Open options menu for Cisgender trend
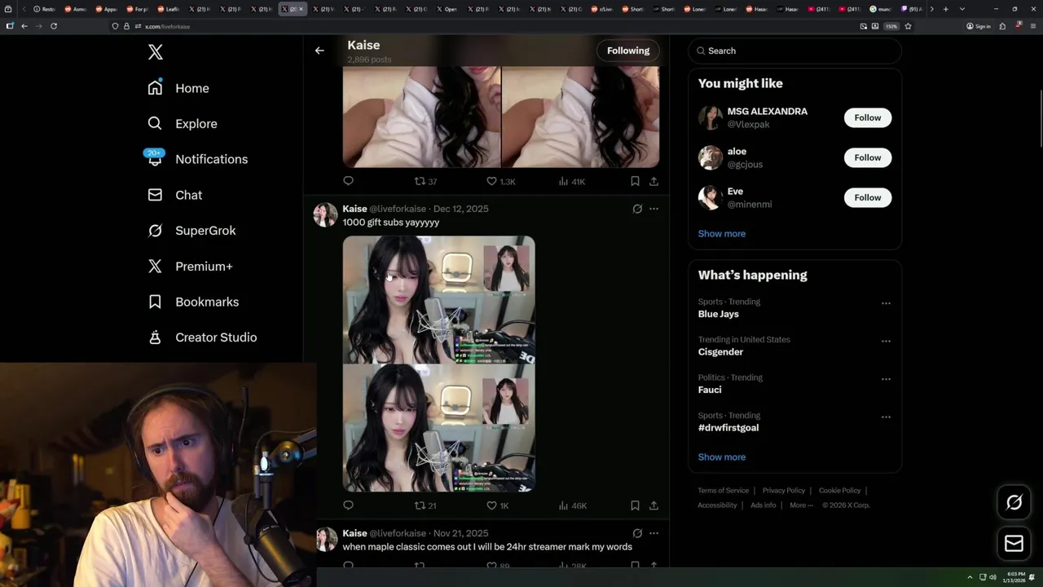 point(886,342)
